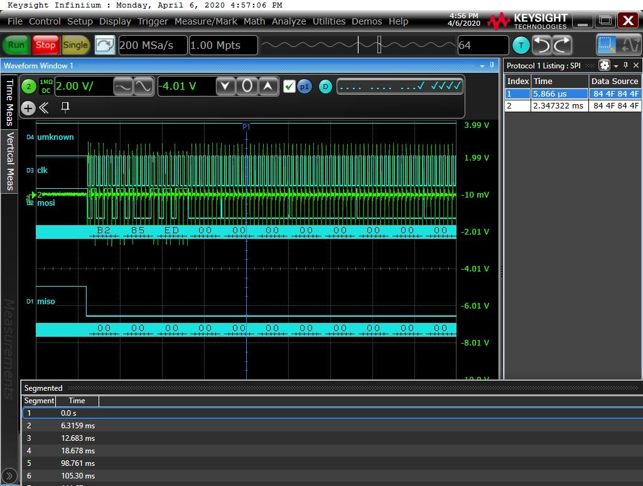Toggle the checkbox next to p1
643x486 pixels.
(289, 87)
